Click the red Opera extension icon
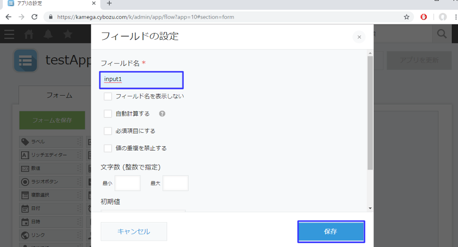Screen dimensions: 458x247 coord(424,17)
